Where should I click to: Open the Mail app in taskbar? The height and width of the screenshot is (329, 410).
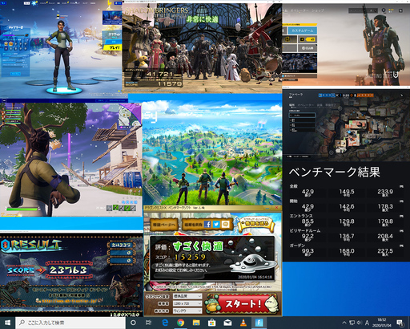(227, 323)
